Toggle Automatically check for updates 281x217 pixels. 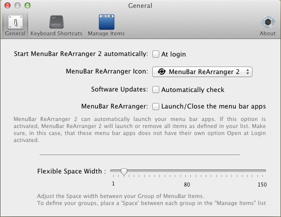pos(156,89)
